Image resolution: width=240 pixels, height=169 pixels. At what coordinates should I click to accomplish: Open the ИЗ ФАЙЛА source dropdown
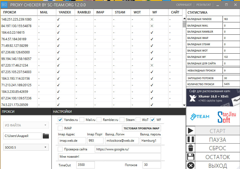pos(26,125)
